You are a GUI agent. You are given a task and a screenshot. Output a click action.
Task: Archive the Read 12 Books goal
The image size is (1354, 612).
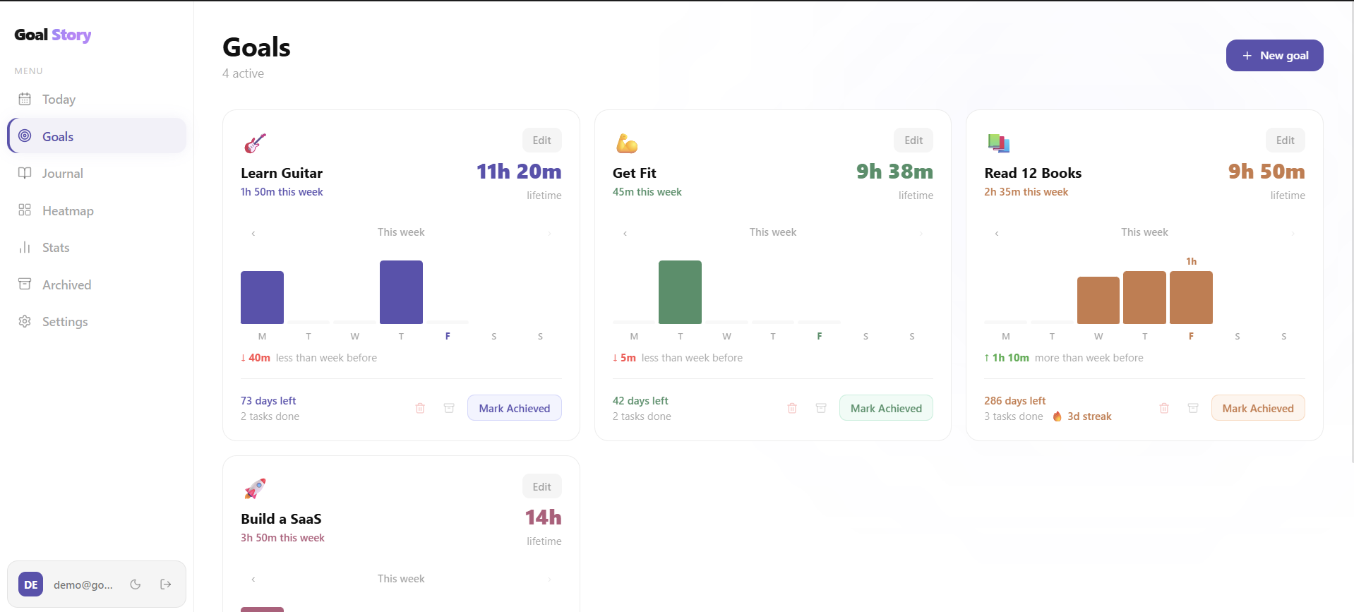pos(1193,408)
